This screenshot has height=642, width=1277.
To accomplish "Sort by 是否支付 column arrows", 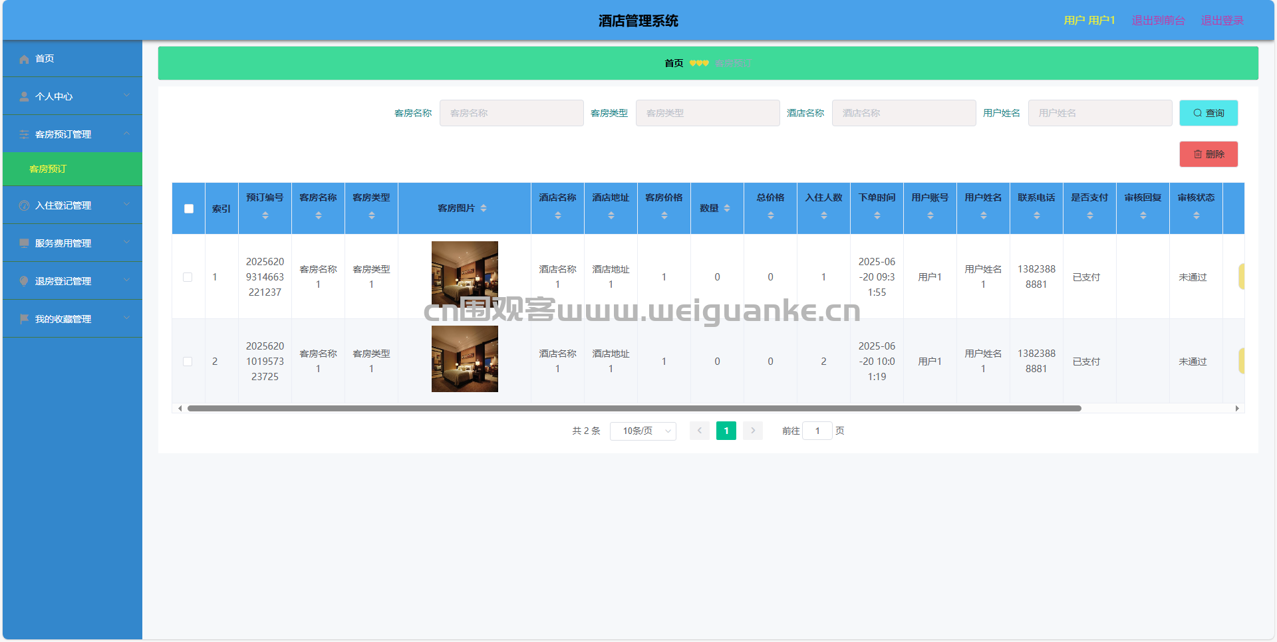I will (1090, 215).
